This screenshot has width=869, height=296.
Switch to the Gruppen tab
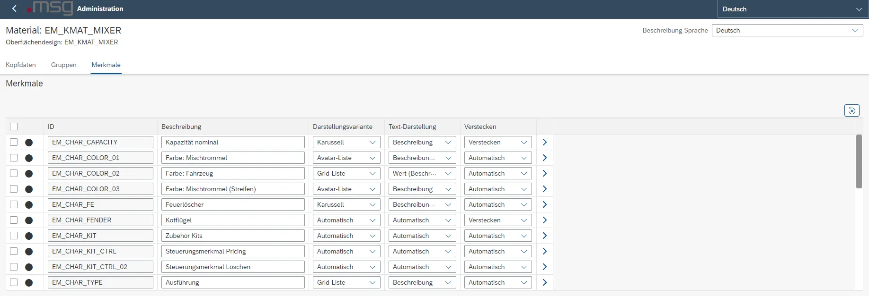(x=63, y=65)
